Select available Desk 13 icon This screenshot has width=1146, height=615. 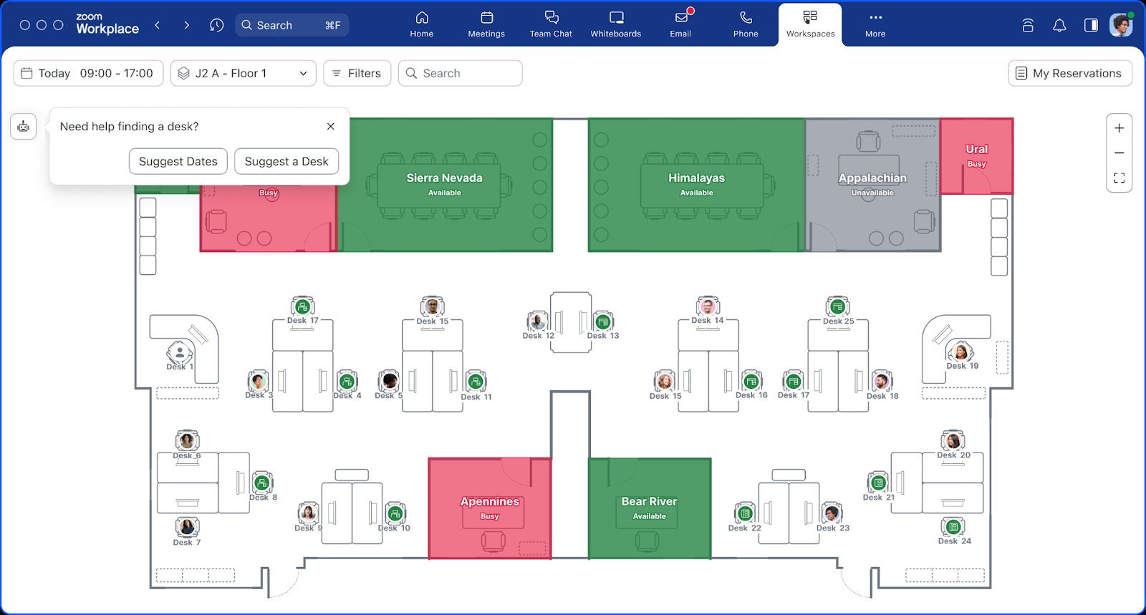(x=603, y=322)
